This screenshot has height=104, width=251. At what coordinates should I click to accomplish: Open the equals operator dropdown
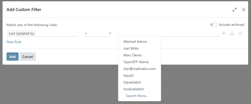(x=97, y=33)
